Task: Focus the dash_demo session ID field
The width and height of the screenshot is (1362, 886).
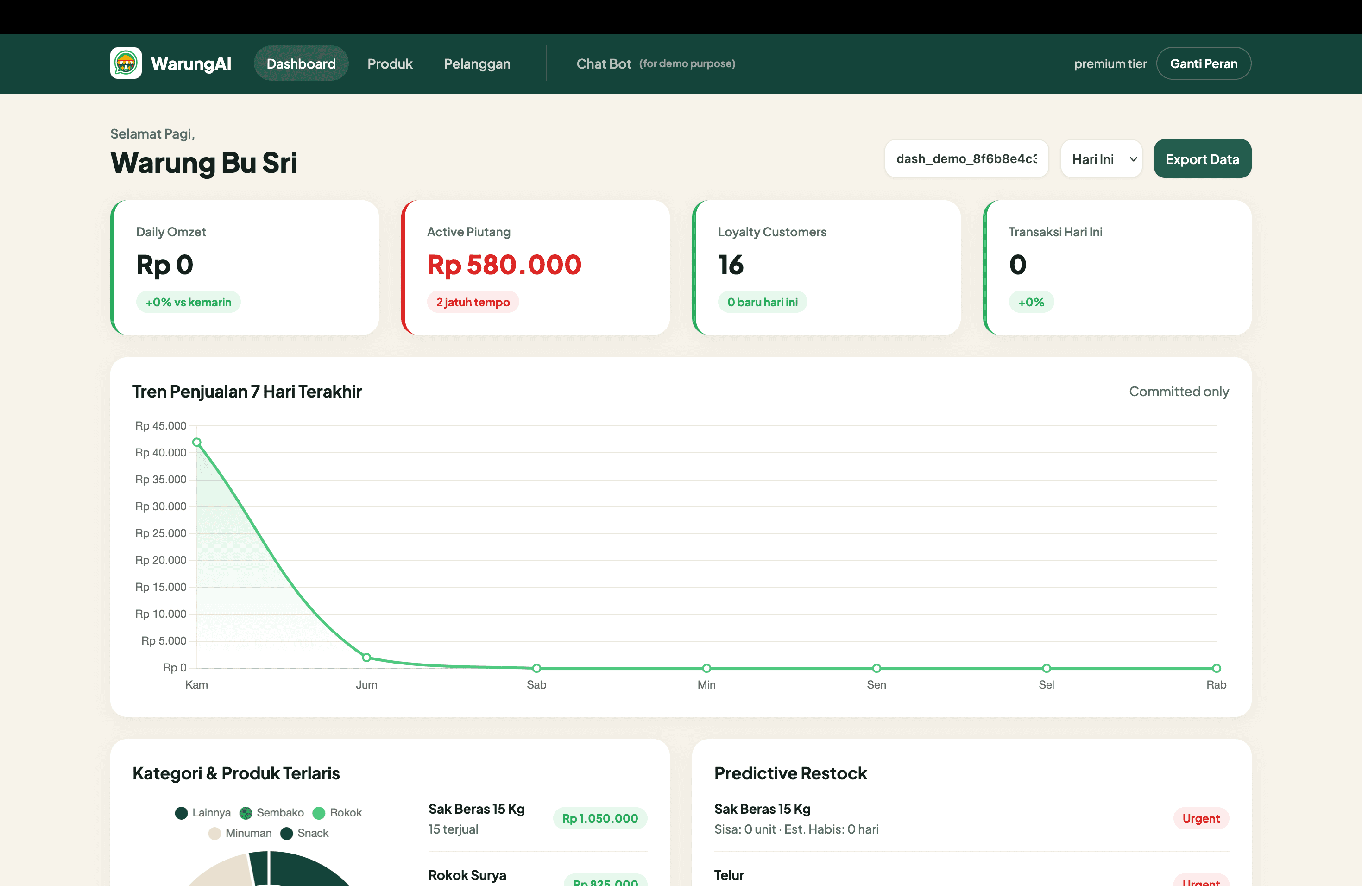Action: tap(966, 159)
